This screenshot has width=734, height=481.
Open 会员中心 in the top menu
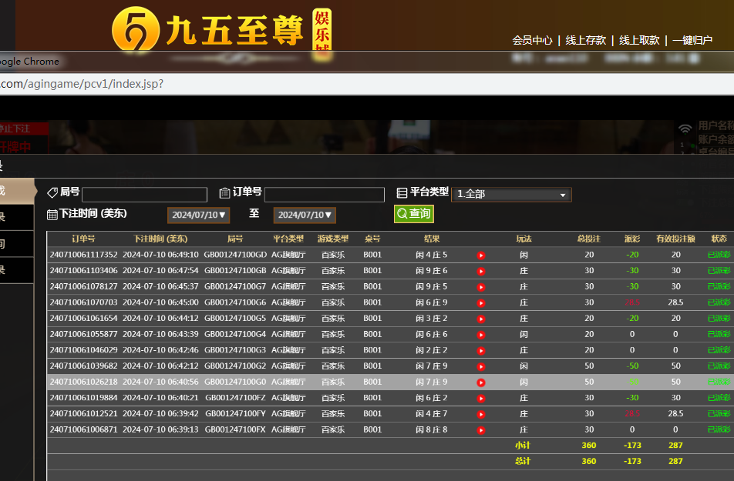532,40
